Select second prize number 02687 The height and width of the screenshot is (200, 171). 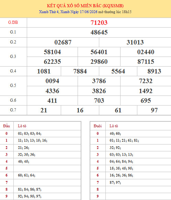click(63, 42)
